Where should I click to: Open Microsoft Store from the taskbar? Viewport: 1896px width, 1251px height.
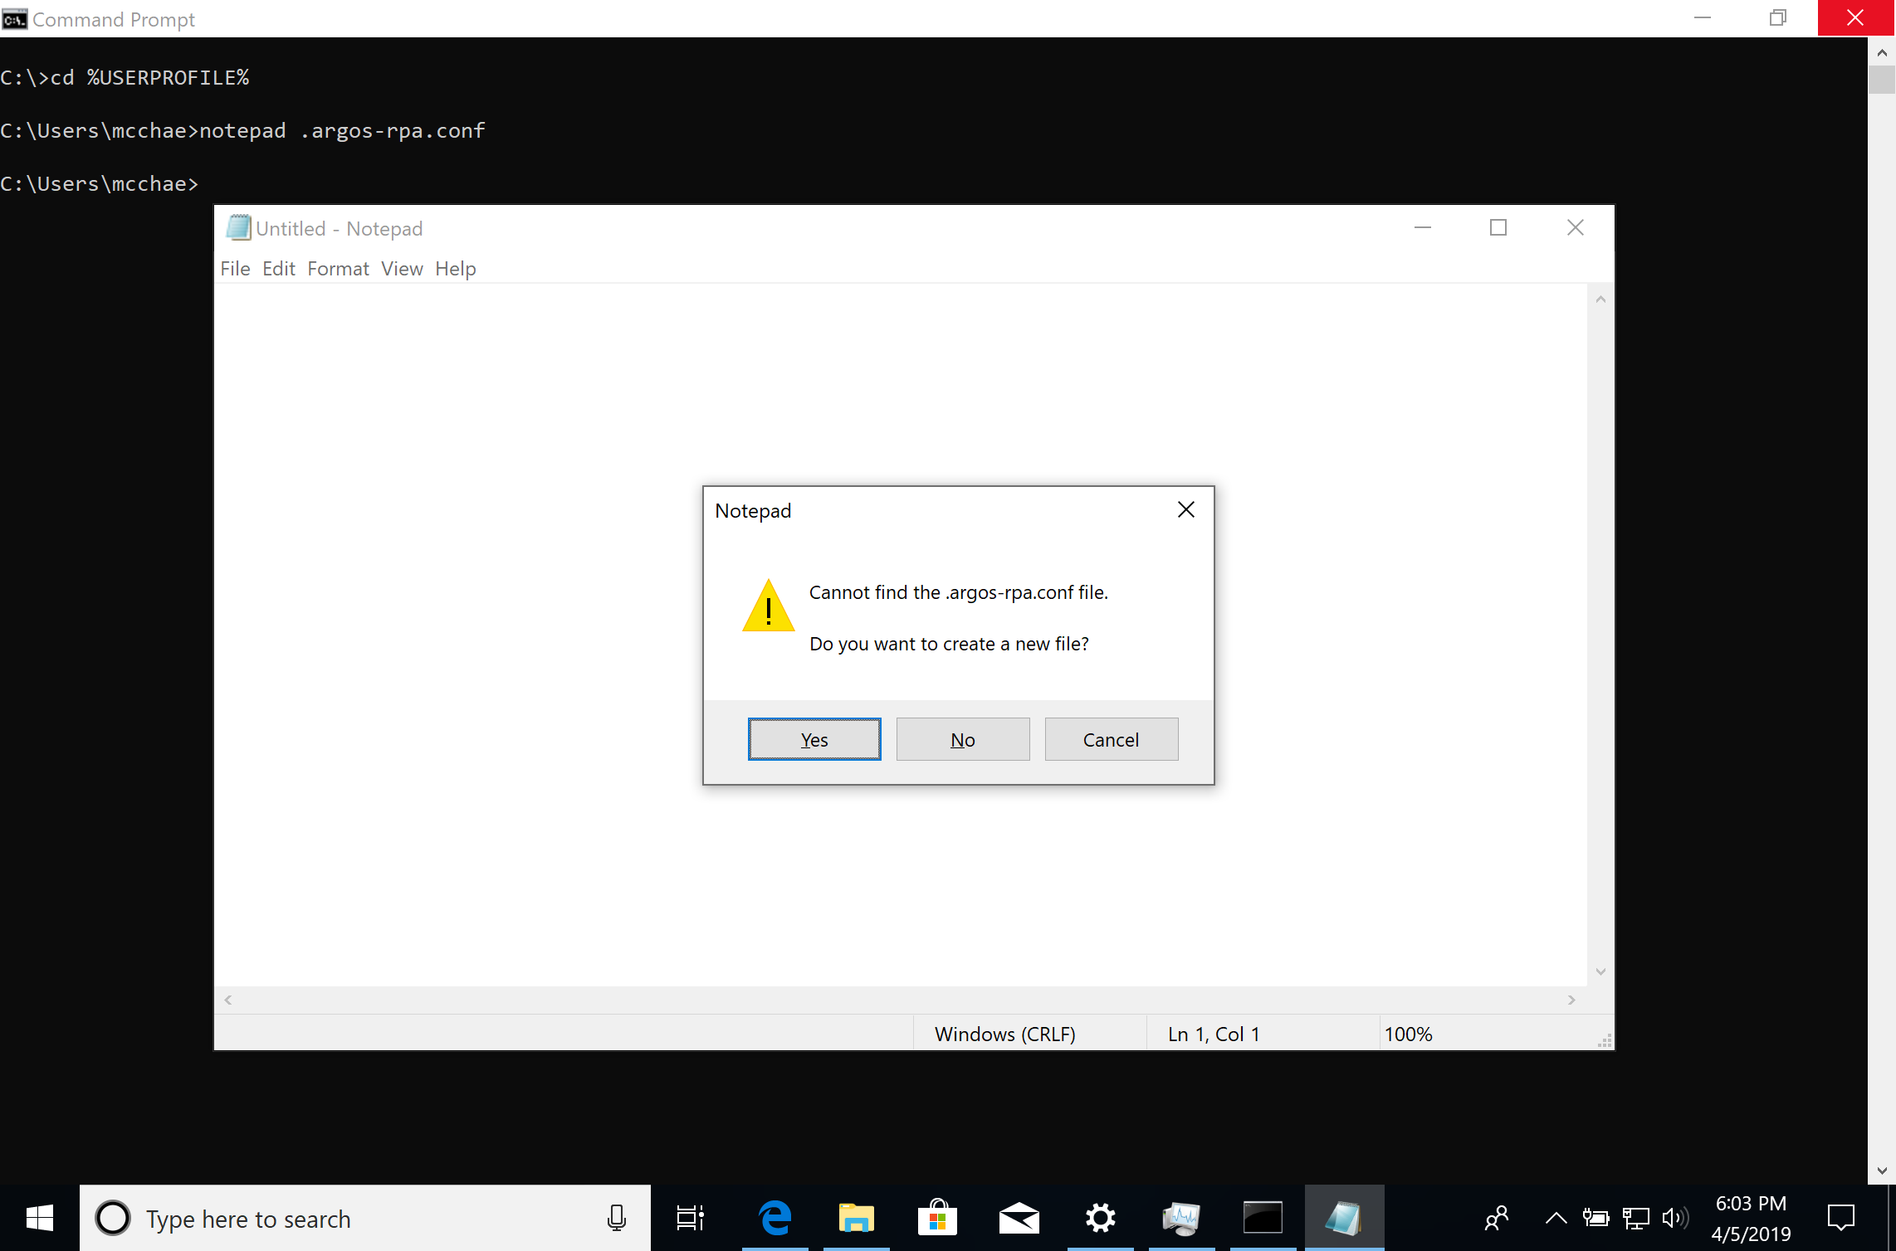(x=938, y=1218)
